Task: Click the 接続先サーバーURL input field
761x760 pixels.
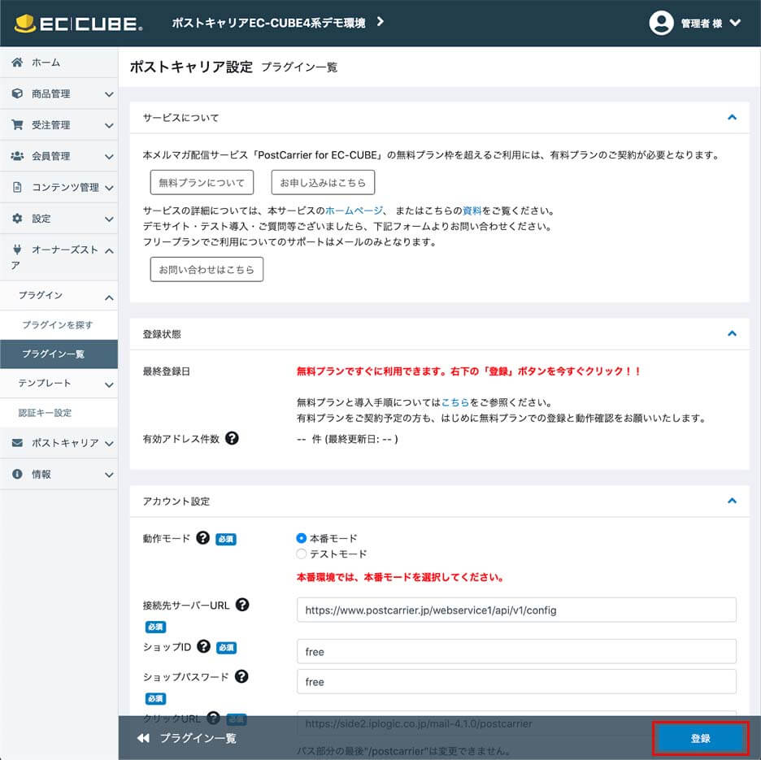Action: (x=516, y=610)
